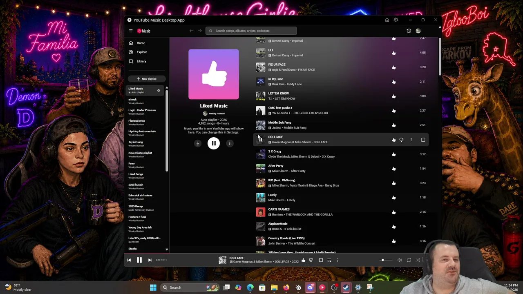The width and height of the screenshot is (523, 294).
Task: Toggle shuffle mode
Action: [x=418, y=260]
